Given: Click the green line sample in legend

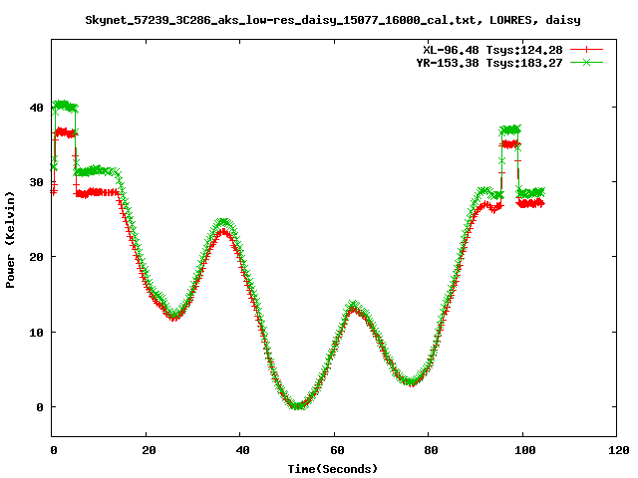Looking at the screenshot, I should pos(586,62).
